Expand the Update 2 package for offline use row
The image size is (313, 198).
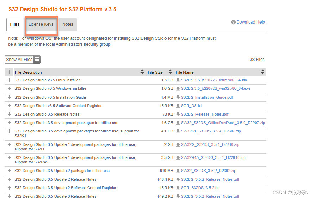click(10, 171)
